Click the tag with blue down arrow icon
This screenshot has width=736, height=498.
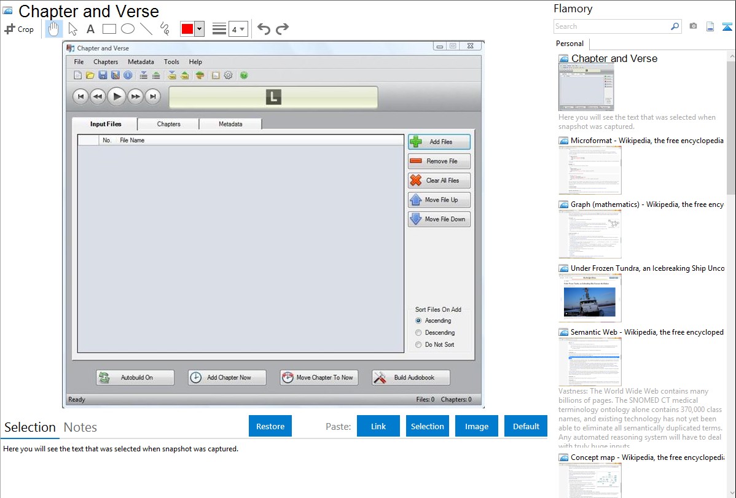pos(172,75)
